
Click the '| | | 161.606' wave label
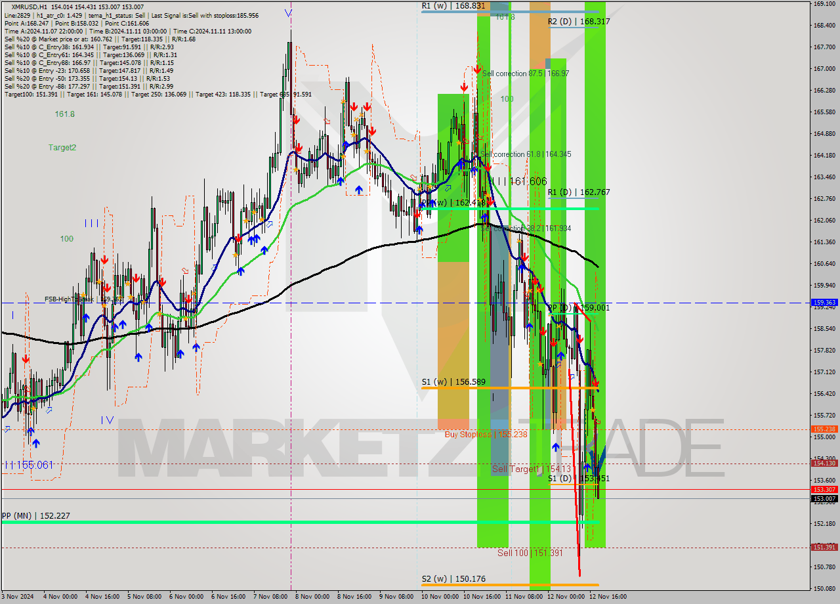[x=519, y=181]
